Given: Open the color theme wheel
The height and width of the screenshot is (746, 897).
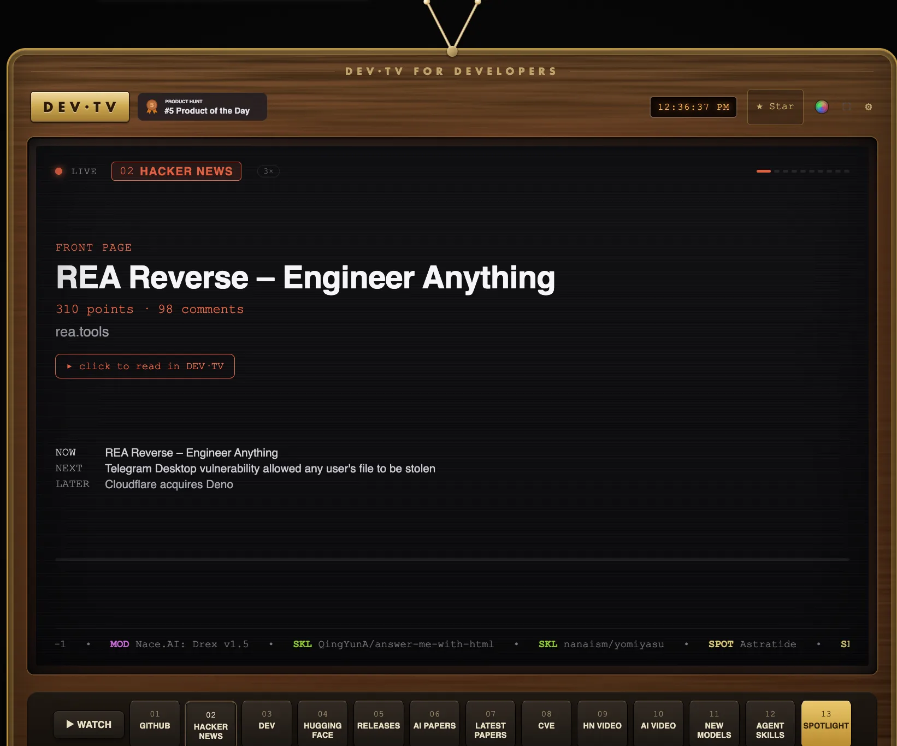Looking at the screenshot, I should [822, 107].
